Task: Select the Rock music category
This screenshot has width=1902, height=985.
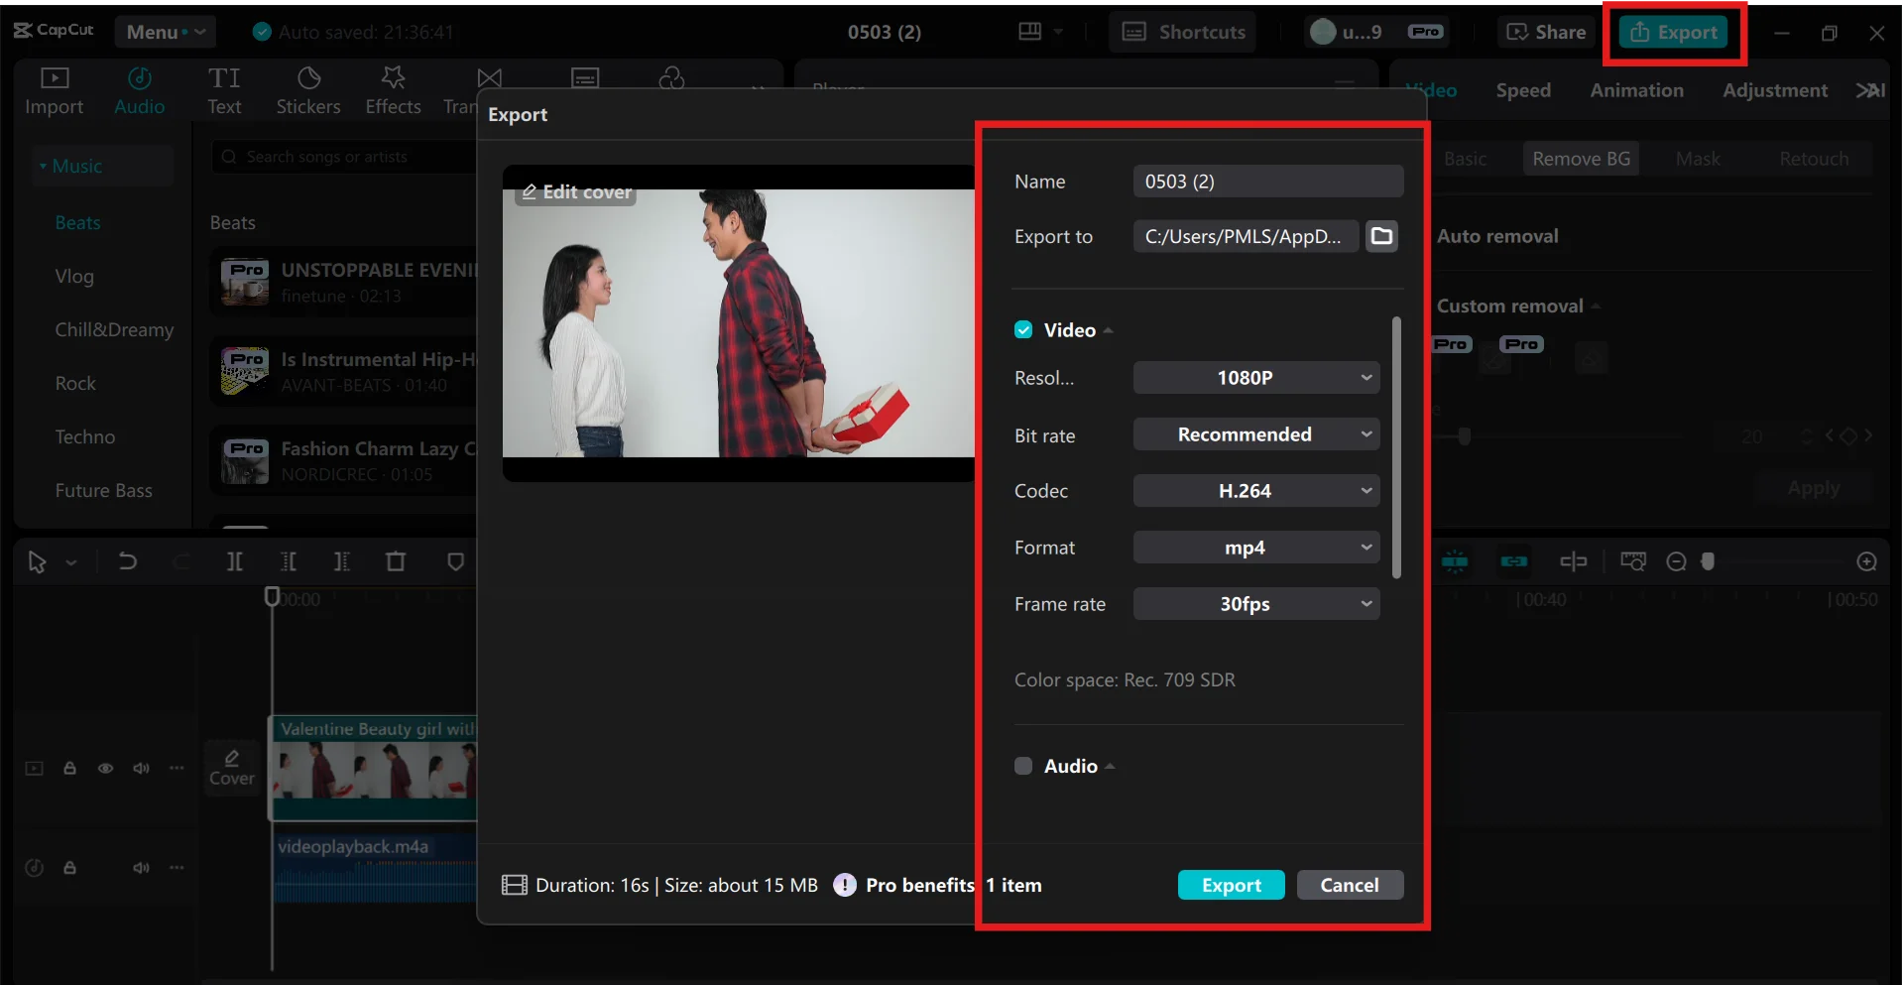Action: coord(75,384)
